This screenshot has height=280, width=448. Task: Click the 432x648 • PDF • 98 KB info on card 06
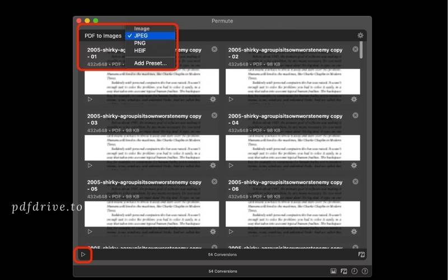254,197
